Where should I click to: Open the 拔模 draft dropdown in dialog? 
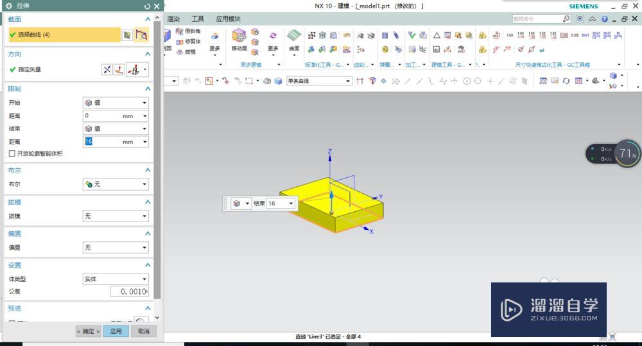116,216
